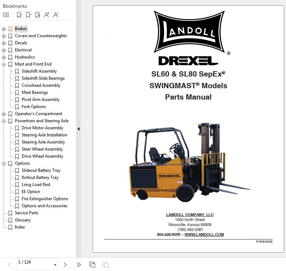Click the bookmark icon beside Index
This screenshot has width=286, height=271.
pos(10,227)
